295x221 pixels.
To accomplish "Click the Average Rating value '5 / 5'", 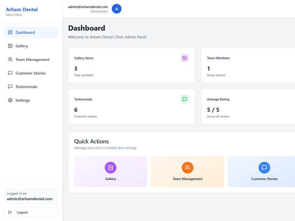I will coord(213,110).
